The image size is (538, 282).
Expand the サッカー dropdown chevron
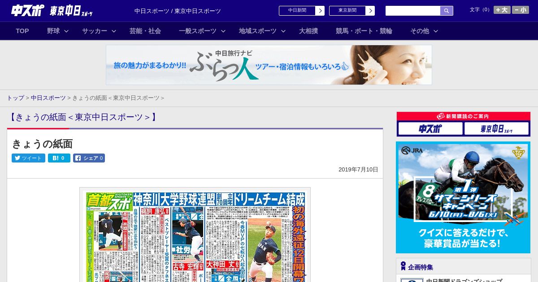pos(114,31)
